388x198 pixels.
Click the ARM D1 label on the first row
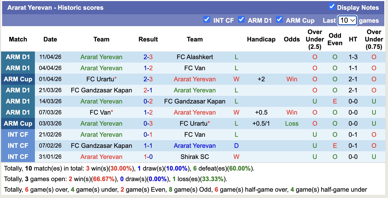[18, 57]
